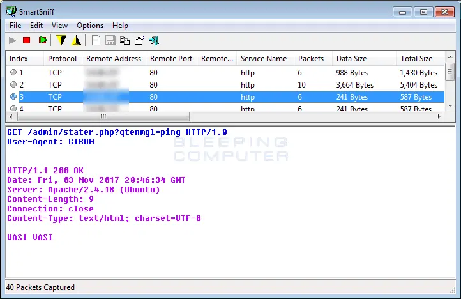Click the horizontal scrollbar thumb
Image resolution: width=461 pixels, height=299 pixels.
103,116
